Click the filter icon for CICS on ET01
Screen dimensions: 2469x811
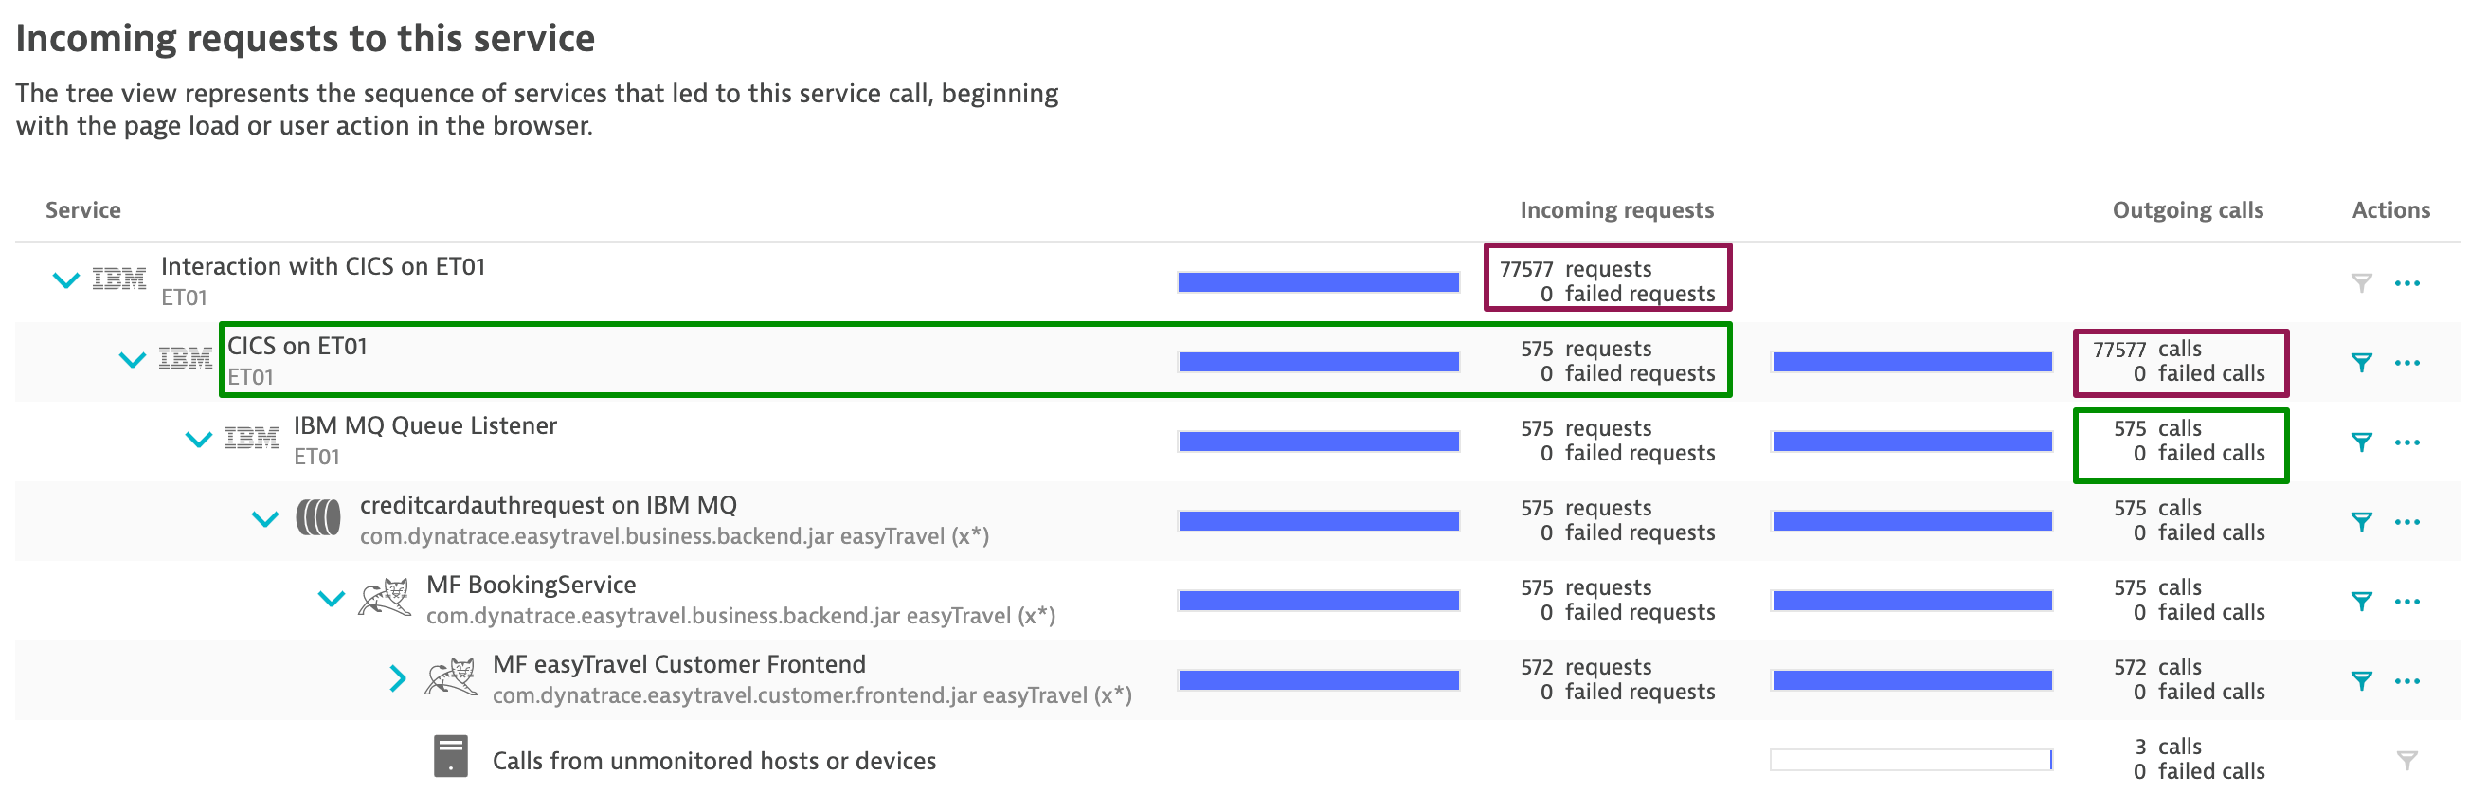coord(2361,362)
